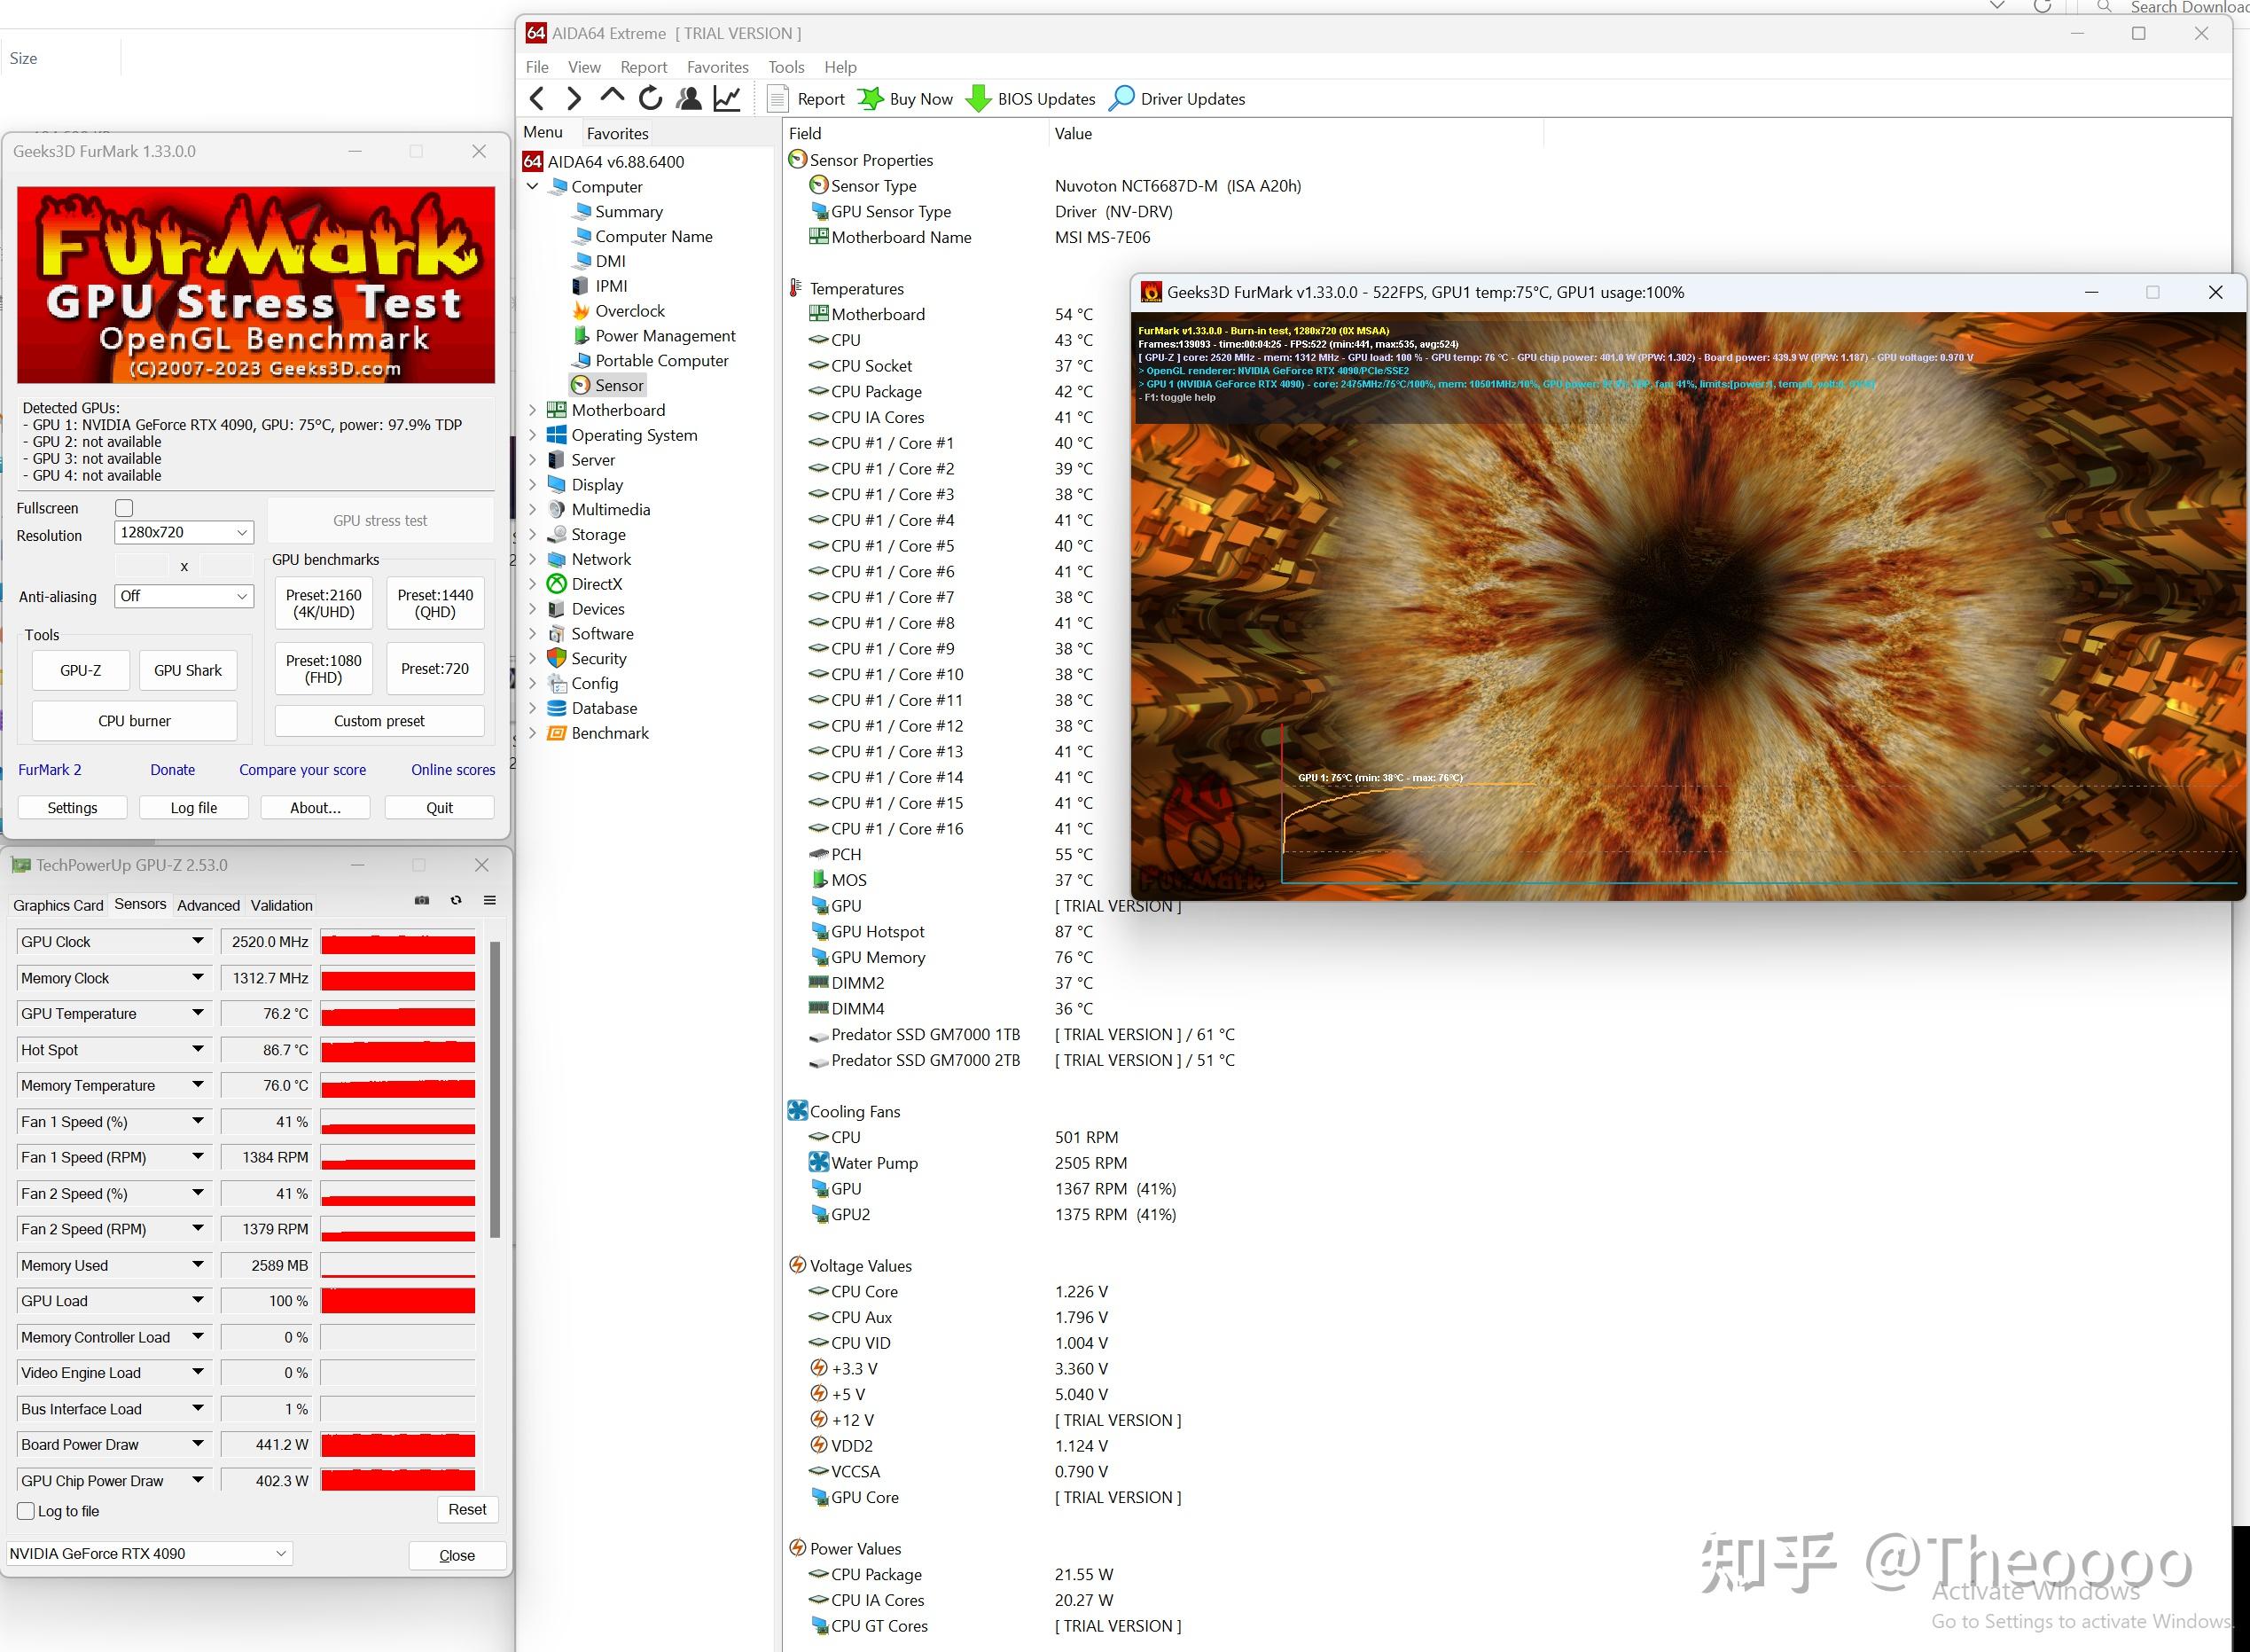The width and height of the screenshot is (2250, 1652).
Task: Click GPU Shark button
Action: coord(188,670)
